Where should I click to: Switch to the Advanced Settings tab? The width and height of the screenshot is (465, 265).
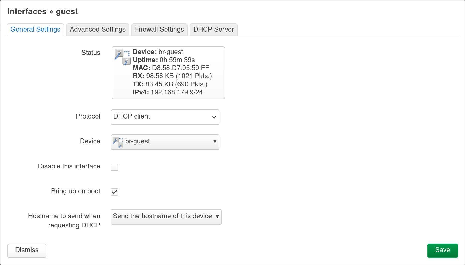pos(97,29)
